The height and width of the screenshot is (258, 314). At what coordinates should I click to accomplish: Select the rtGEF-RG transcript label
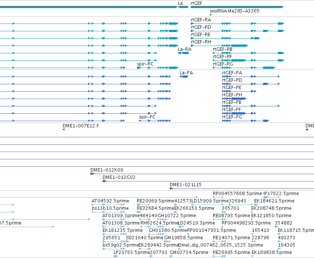[223, 64]
